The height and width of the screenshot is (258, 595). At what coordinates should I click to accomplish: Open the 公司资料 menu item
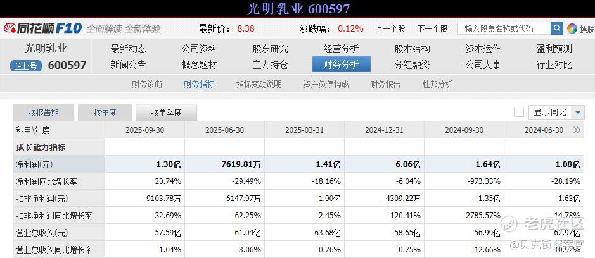199,49
